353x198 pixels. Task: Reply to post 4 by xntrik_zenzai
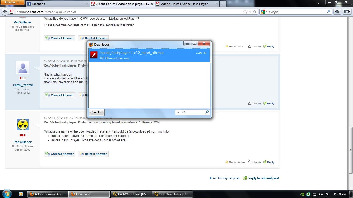coord(269,103)
